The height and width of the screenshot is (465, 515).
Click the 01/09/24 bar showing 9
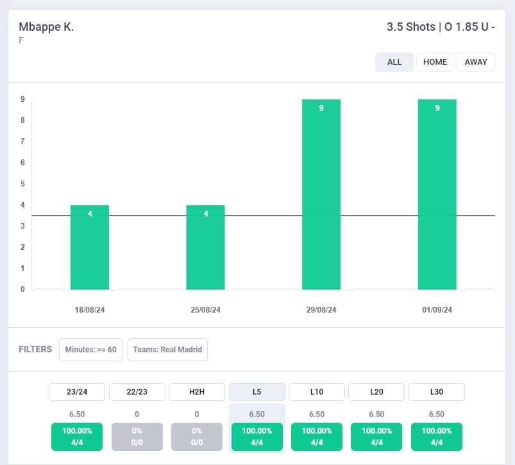[x=437, y=195]
